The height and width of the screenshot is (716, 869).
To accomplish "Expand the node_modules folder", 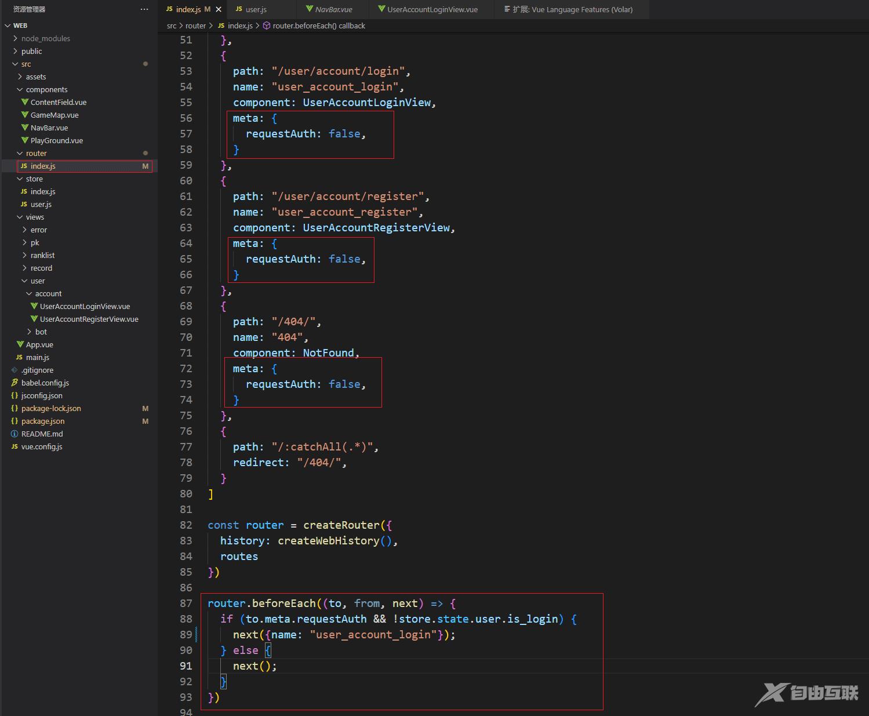I will (x=45, y=38).
